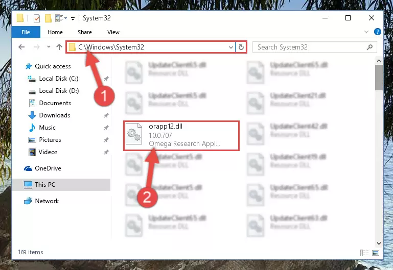The image size is (393, 270).
Task: Toggle the pin beside Local Disk (C:)
Action: 106,79
